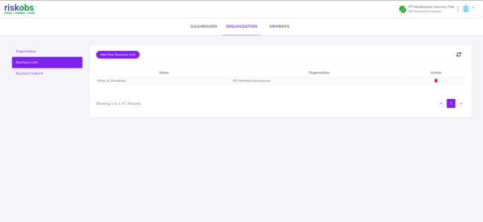
Task: Click the user avatar icon
Action: [465, 9]
